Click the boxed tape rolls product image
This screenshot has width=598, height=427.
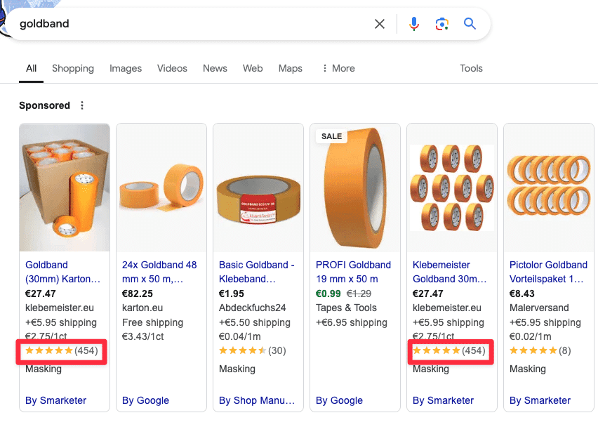(65, 188)
